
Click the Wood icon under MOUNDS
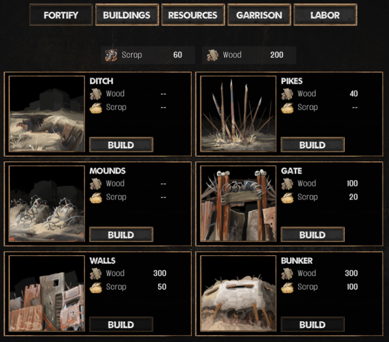96,184
